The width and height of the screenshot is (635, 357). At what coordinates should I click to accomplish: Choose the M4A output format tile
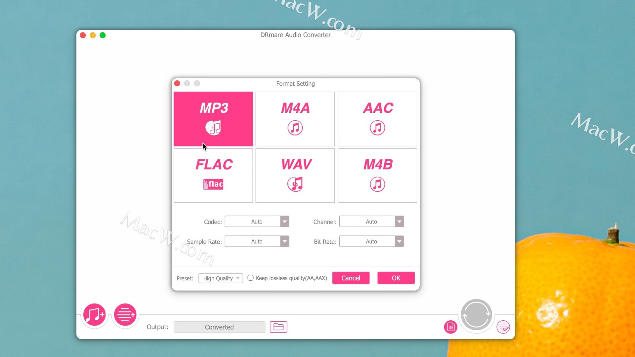click(295, 119)
